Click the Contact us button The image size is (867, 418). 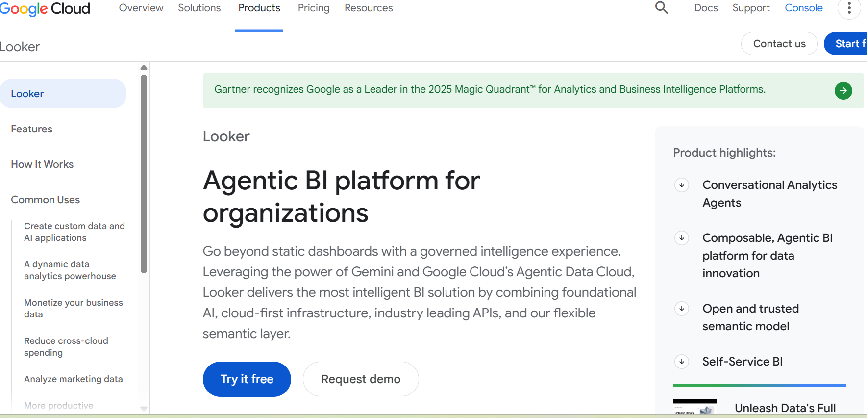pyautogui.click(x=779, y=44)
